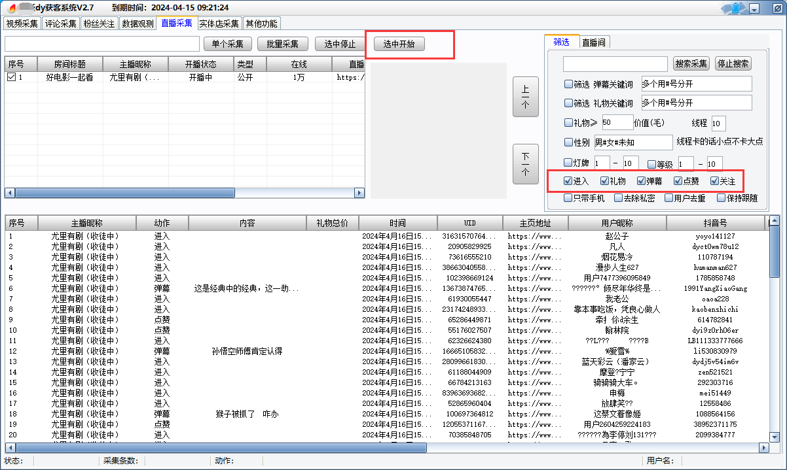
Task: Click the 搜索采集 button
Action: pos(691,63)
